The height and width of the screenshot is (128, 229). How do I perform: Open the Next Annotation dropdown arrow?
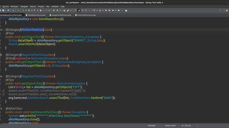click(x=97, y=10)
